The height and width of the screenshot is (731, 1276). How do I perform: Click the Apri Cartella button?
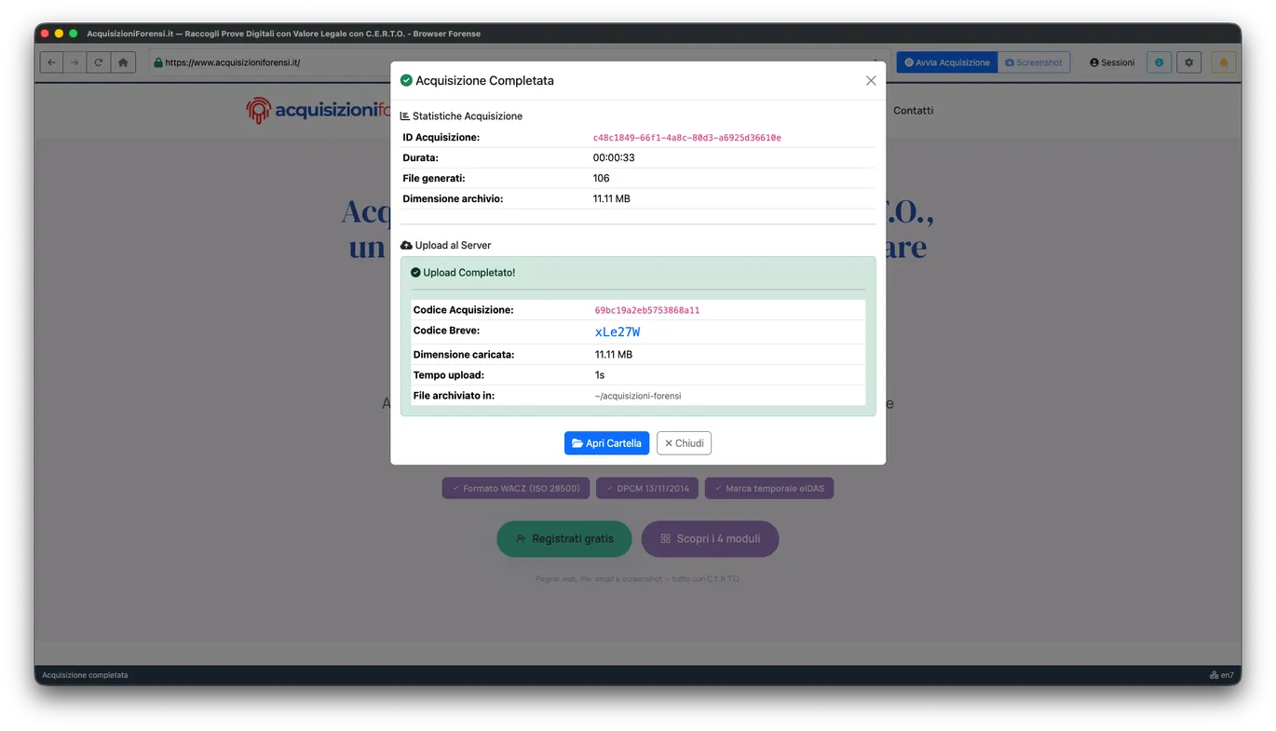click(606, 442)
